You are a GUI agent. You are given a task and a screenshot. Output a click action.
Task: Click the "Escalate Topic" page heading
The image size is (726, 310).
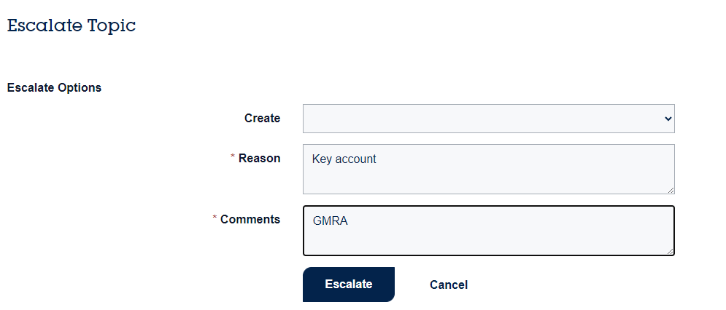[x=72, y=25]
